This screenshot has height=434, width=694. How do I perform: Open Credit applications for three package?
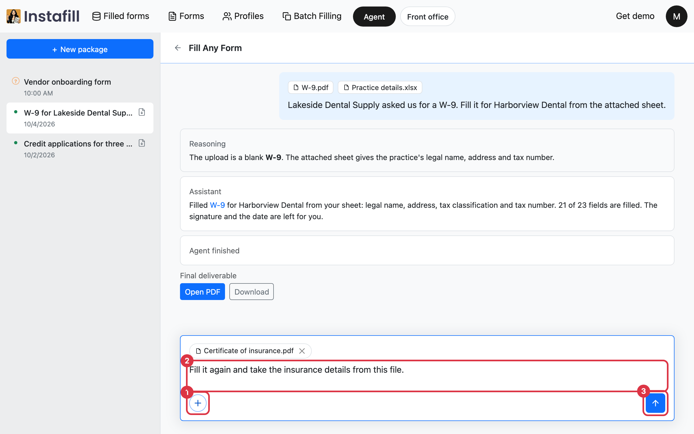pos(80,149)
